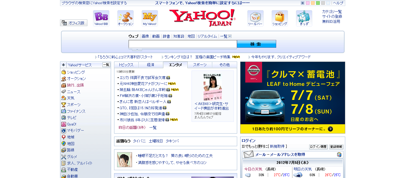Screen dimensions: 405x178
Task: Select the その他 tab
Action: [x=224, y=65]
